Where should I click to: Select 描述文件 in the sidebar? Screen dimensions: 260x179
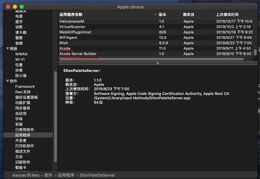pos(23,152)
